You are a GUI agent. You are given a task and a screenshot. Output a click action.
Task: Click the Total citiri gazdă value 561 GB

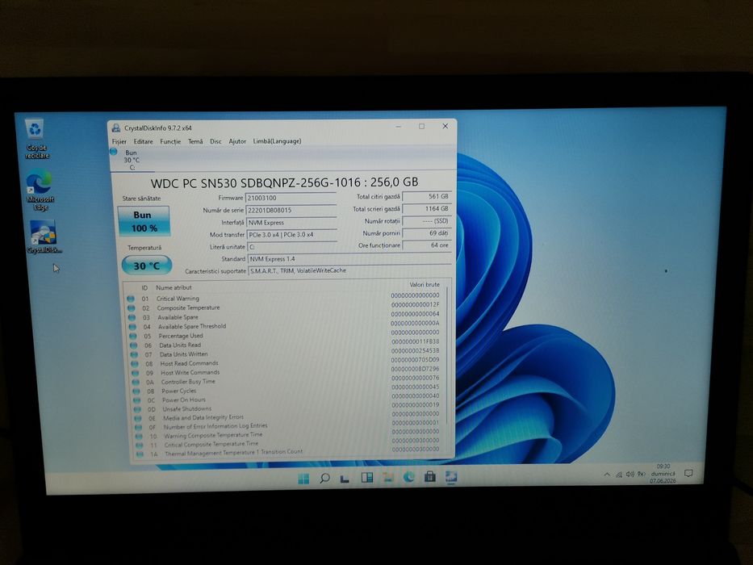click(x=426, y=196)
